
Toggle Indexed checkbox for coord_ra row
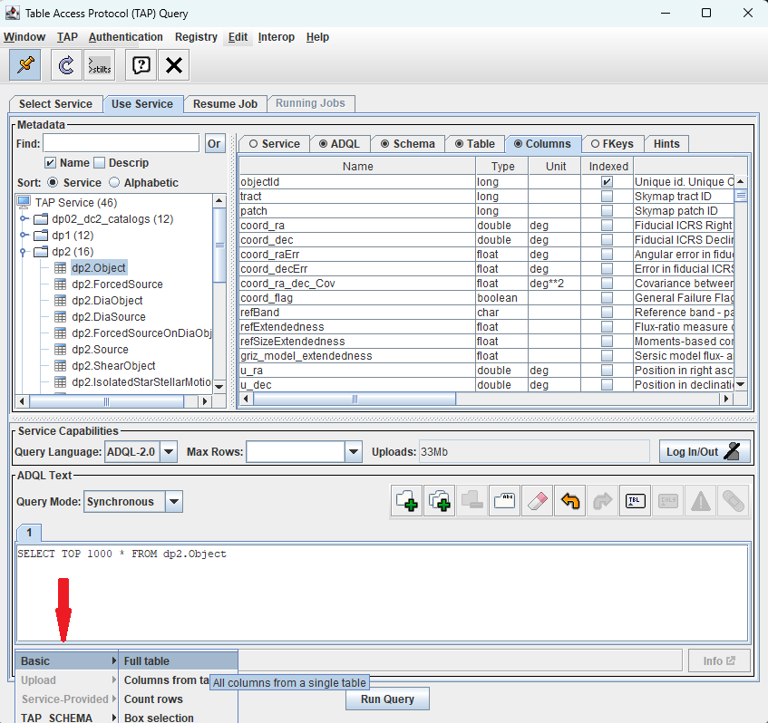point(607,226)
